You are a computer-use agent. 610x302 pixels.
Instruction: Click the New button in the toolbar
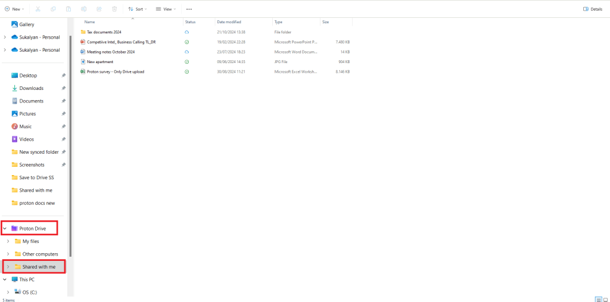point(14,9)
